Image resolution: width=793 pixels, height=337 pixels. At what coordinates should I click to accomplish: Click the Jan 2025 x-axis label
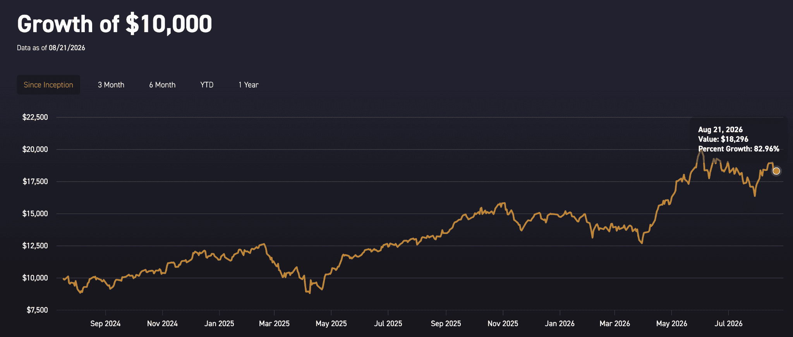pyautogui.click(x=219, y=324)
